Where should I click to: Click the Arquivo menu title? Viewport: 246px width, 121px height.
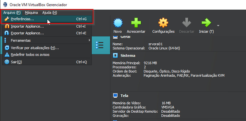pyautogui.click(x=12, y=13)
